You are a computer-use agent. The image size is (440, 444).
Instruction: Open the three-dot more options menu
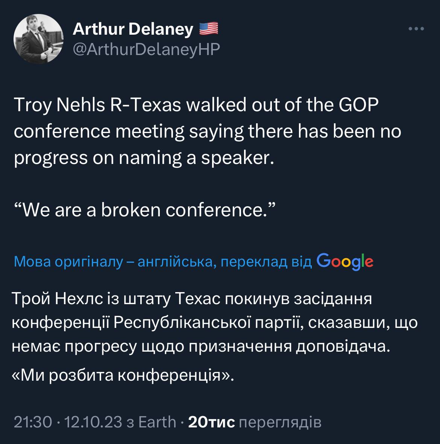(416, 29)
